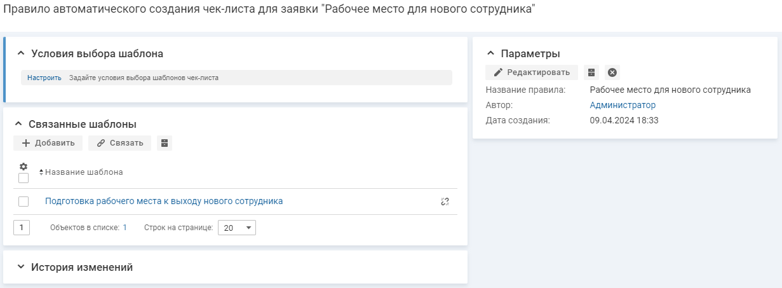
Task: Click the Настроить link for template conditions
Action: 44,78
